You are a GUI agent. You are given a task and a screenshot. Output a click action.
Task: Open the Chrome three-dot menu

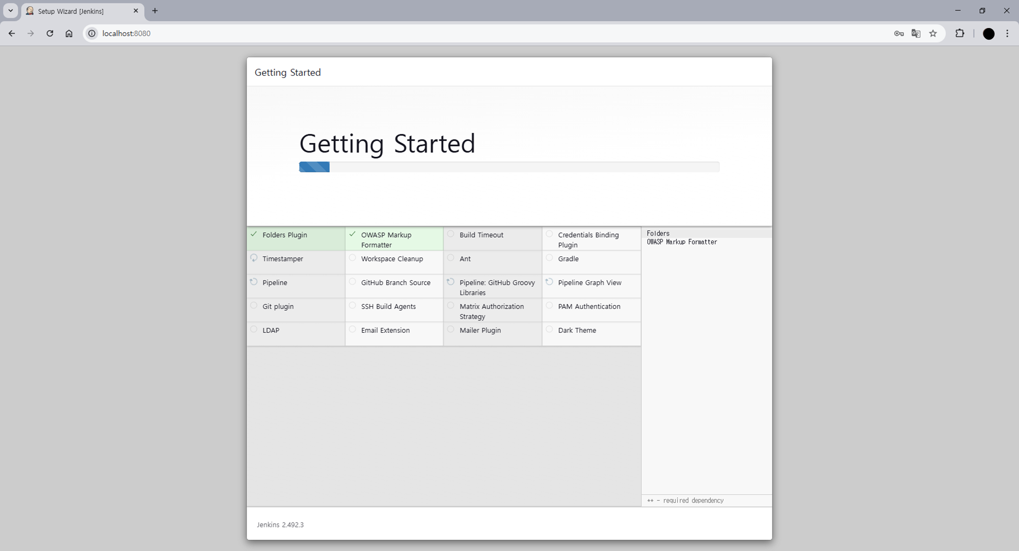point(1007,34)
